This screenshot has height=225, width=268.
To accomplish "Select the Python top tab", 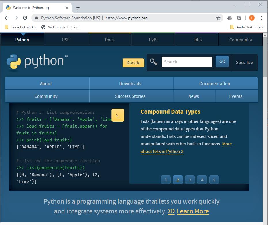I will (22, 40).
